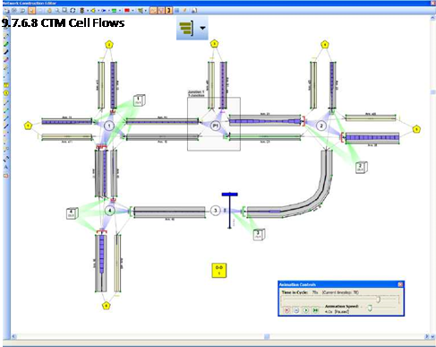Open dropdown next to yellow arrow icon
Image resolution: width=436 pixels, height=347 pixels.
pyautogui.click(x=98, y=11)
